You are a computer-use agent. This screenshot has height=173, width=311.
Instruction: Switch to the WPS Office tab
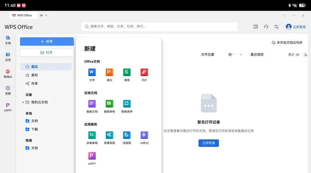pyautogui.click(x=23, y=15)
